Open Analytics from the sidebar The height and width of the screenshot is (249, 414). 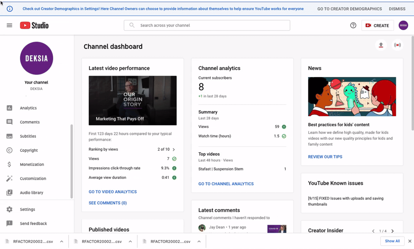coord(28,108)
